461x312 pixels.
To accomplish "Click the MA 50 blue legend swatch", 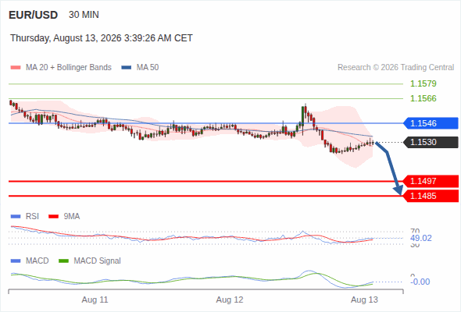I will (127, 68).
